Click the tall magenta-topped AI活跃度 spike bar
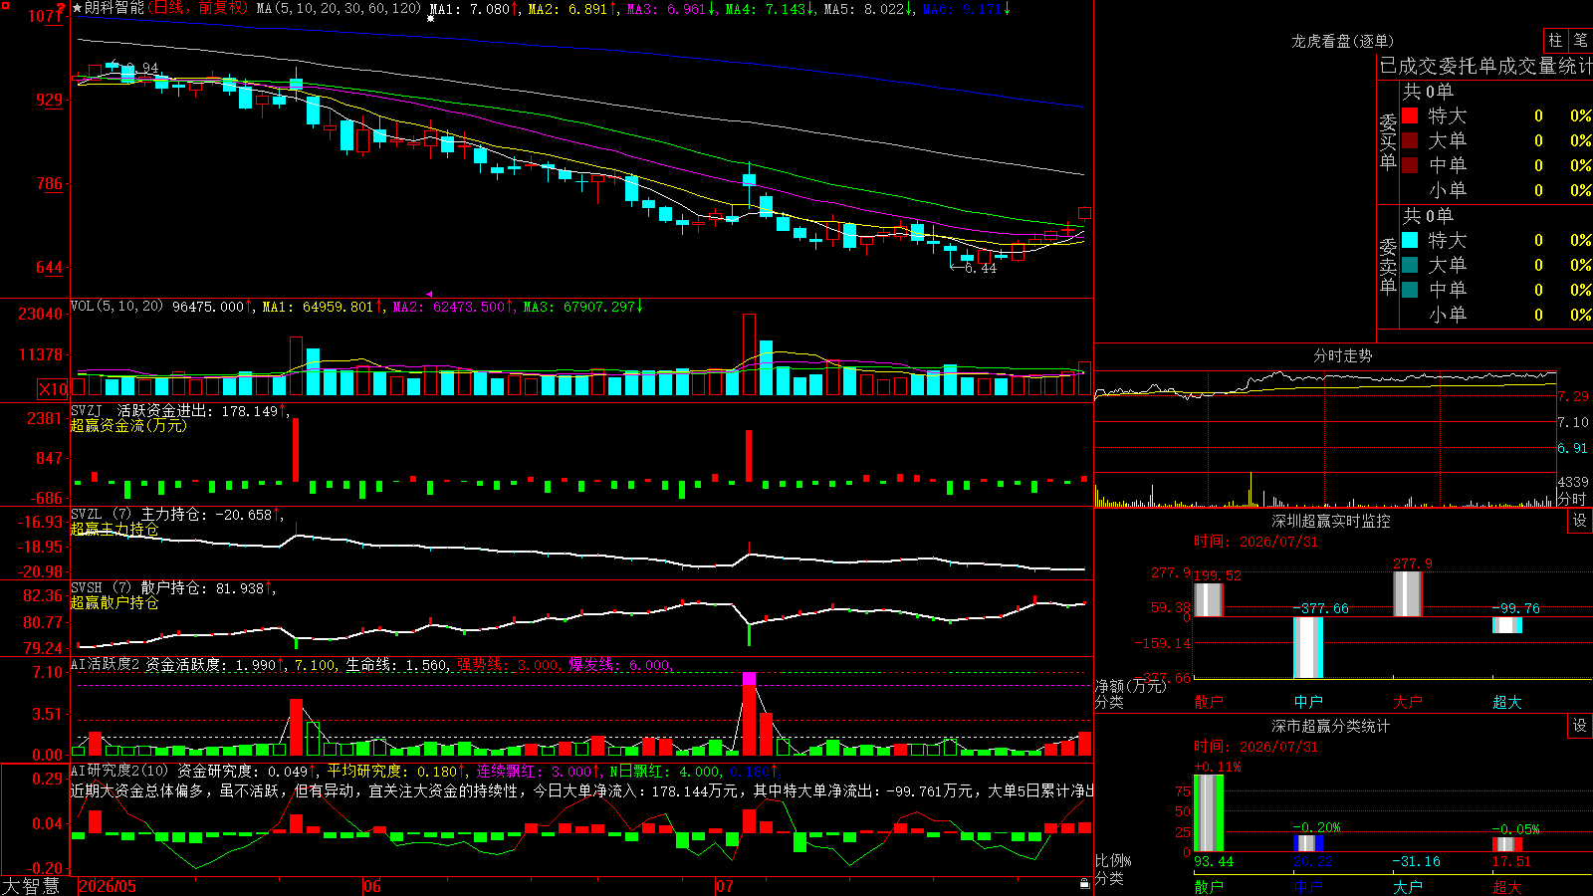Screen dimensions: 1593x896 (749, 714)
